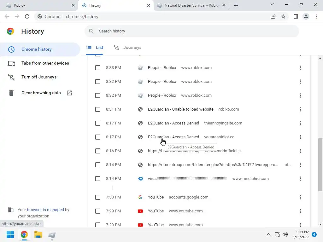This screenshot has height=242, width=323.
Task: Open the Chrome three-dot menu in the toolbar
Action: click(316, 16)
